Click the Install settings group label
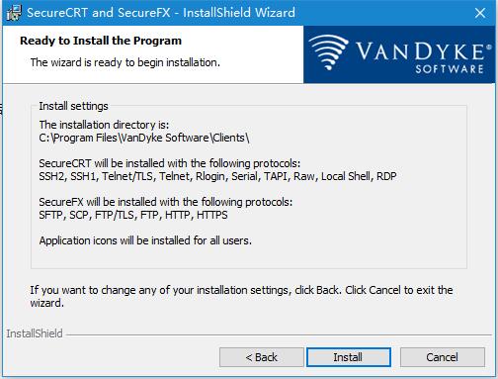The image size is (498, 379). [x=73, y=106]
